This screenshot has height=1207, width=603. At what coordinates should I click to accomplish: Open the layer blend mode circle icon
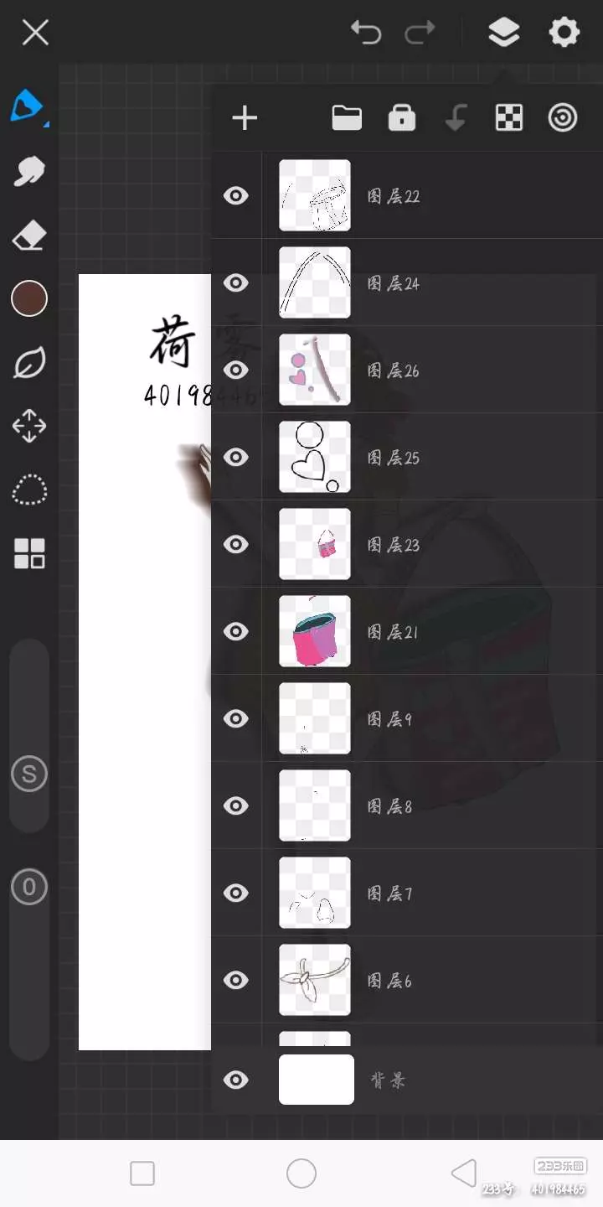563,118
